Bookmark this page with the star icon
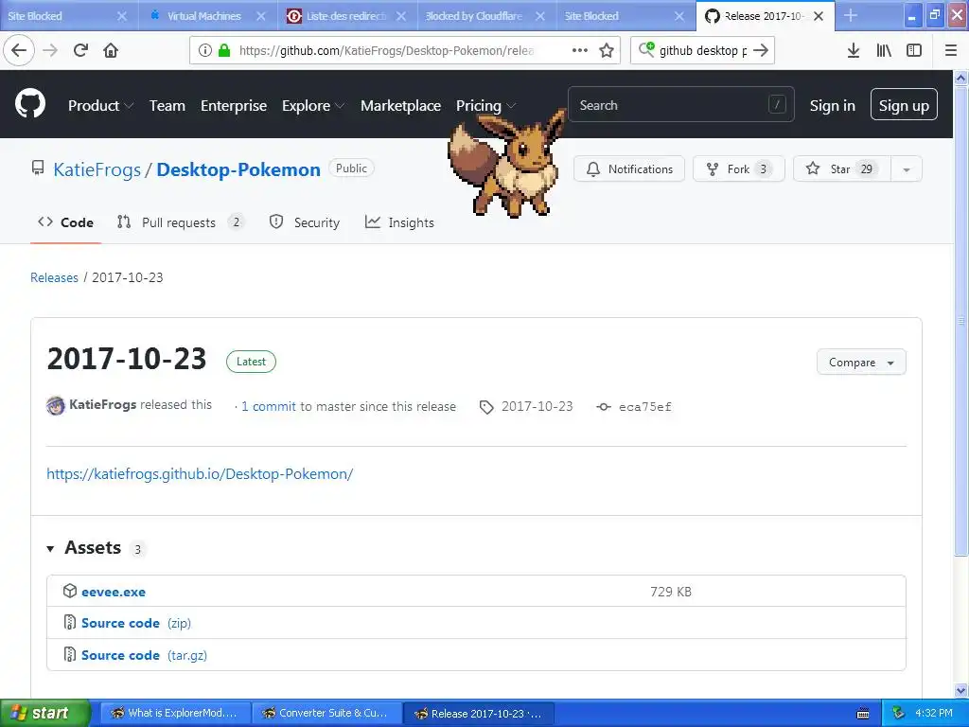 (607, 50)
